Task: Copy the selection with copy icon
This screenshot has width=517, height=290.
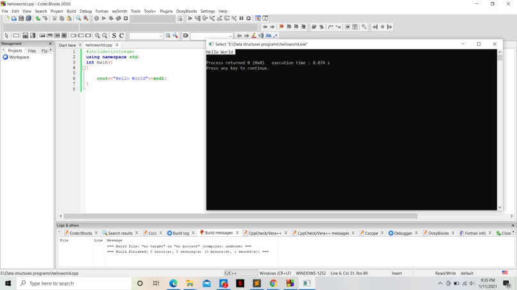Action: pos(62,19)
